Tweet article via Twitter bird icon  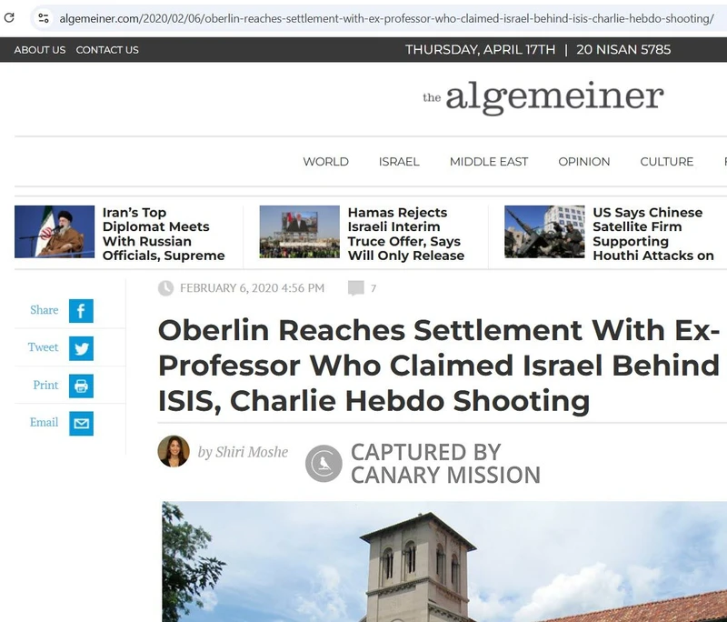tap(81, 348)
